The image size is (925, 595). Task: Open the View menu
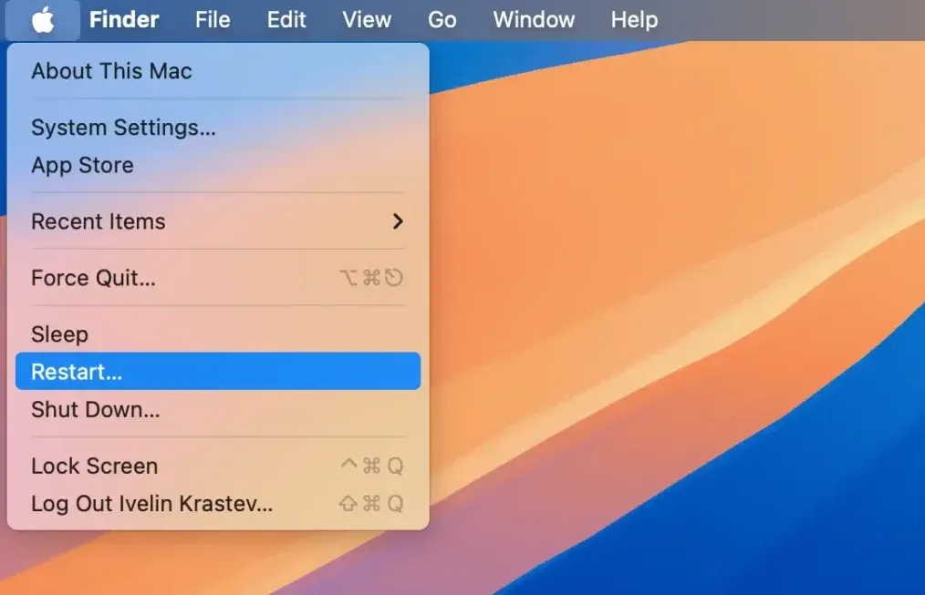(x=367, y=20)
